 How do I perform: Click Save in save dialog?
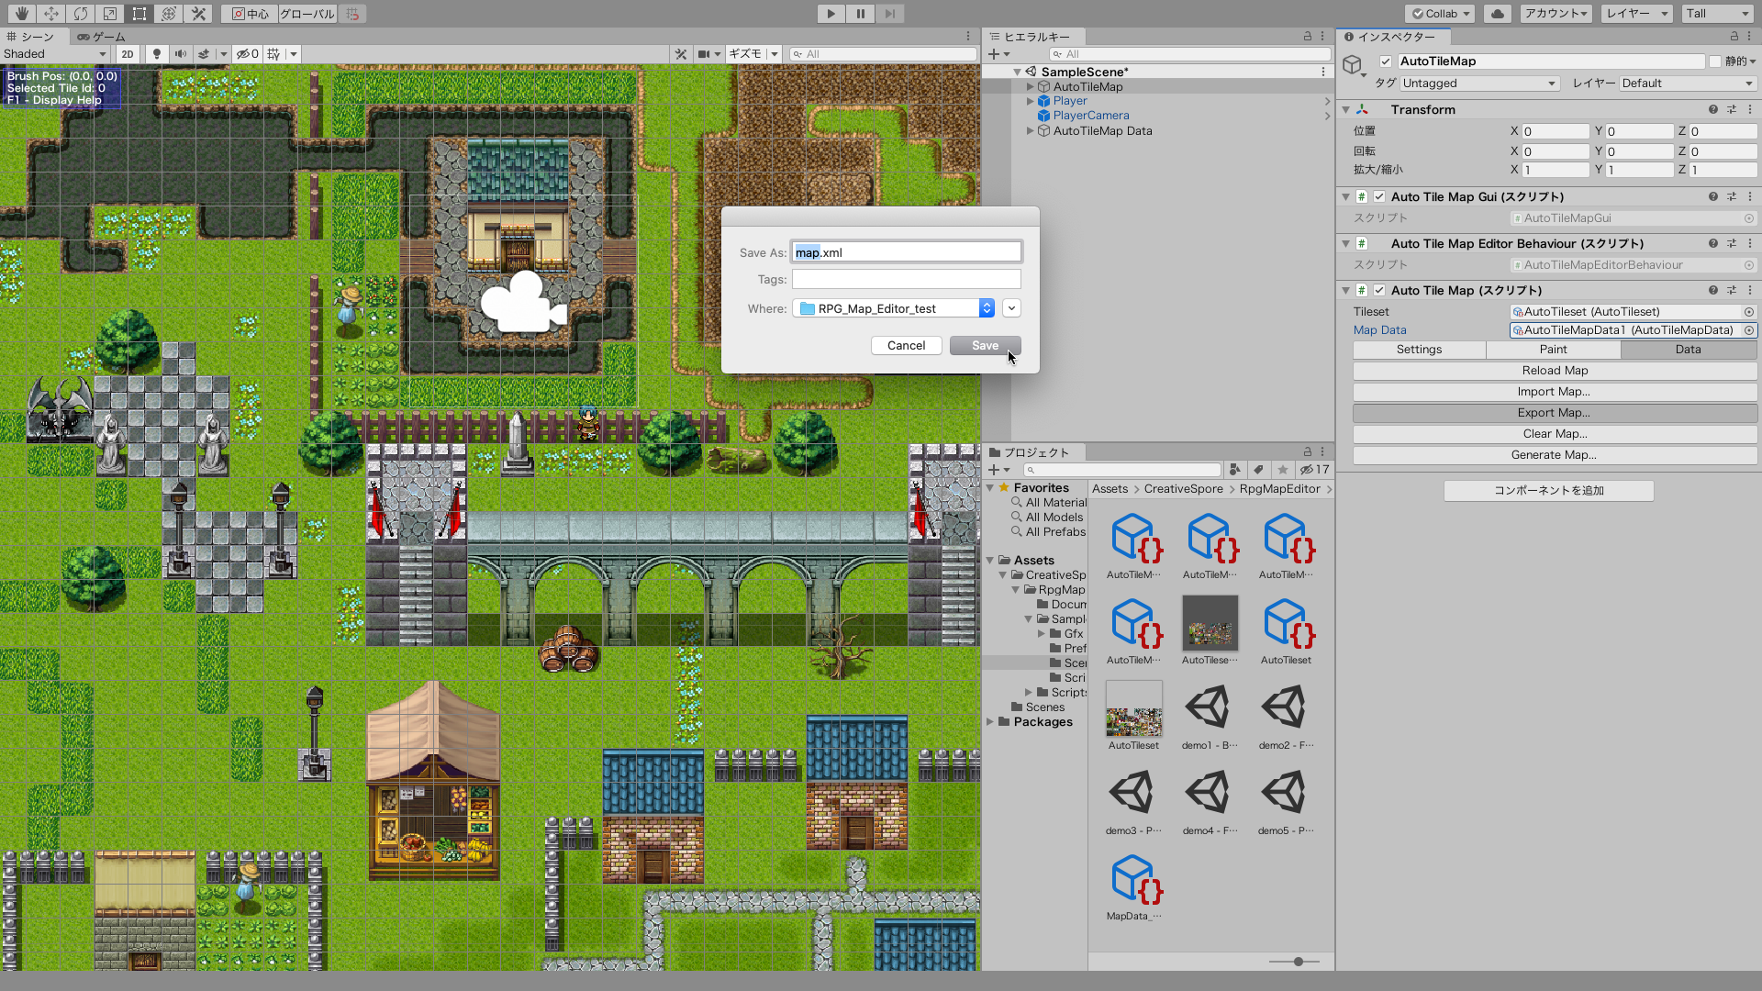986,345
